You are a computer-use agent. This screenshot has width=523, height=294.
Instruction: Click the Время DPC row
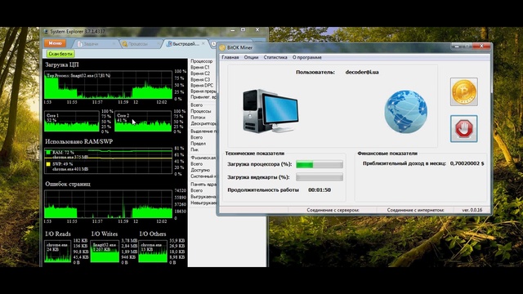[202, 86]
